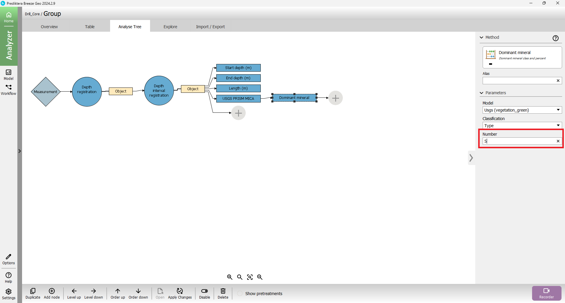Click the Add node icon
Screen dimensions: 565x303
pyautogui.click(x=52, y=291)
